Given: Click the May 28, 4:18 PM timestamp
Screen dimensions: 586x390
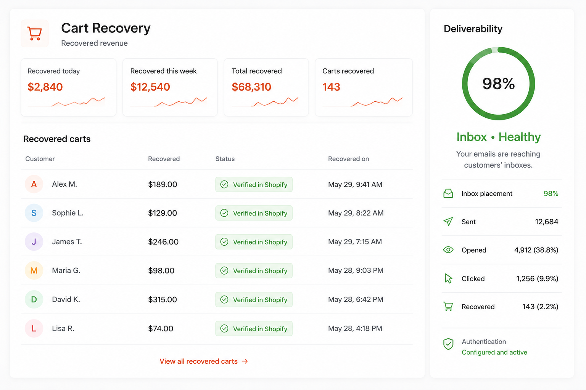Looking at the screenshot, I should pyautogui.click(x=355, y=328).
